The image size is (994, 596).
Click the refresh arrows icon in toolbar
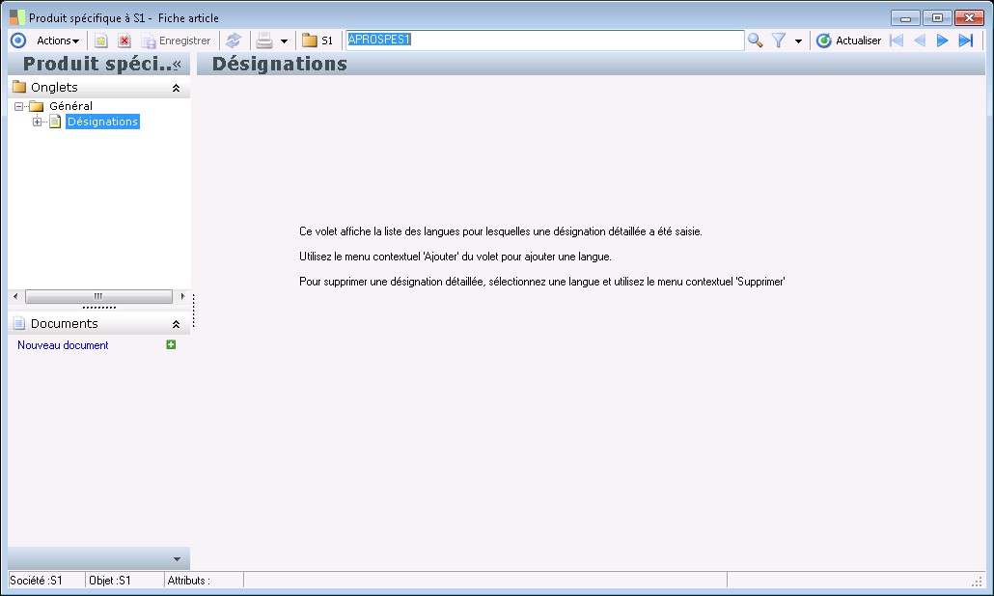pos(234,41)
